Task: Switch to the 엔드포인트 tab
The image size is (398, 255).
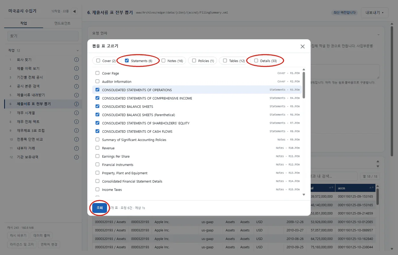Action: [62, 24]
